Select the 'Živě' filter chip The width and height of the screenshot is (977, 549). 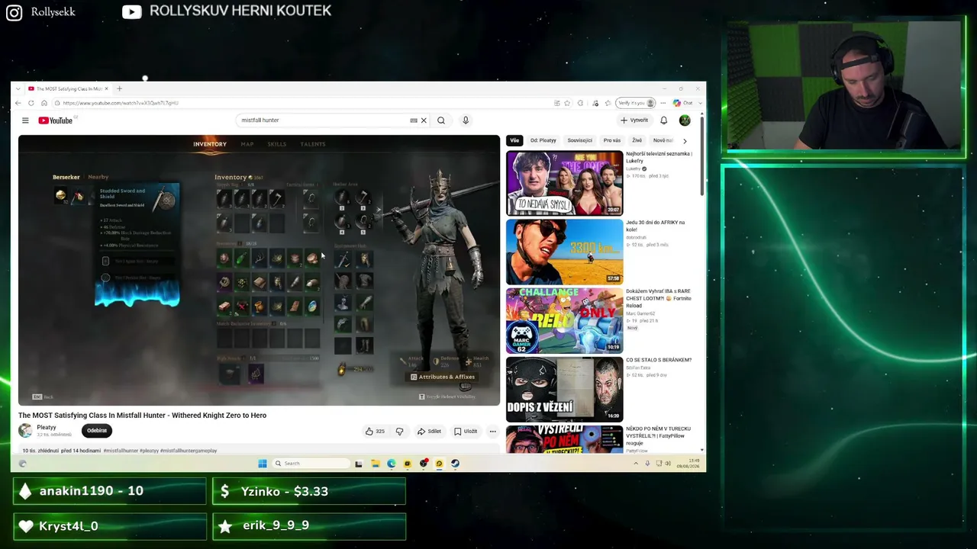pos(637,140)
